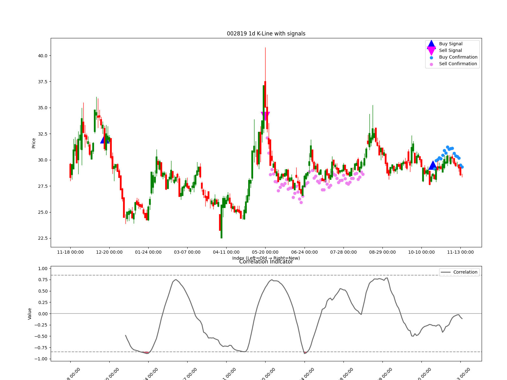Click the Buy Confirmation legend dot

[431, 58]
